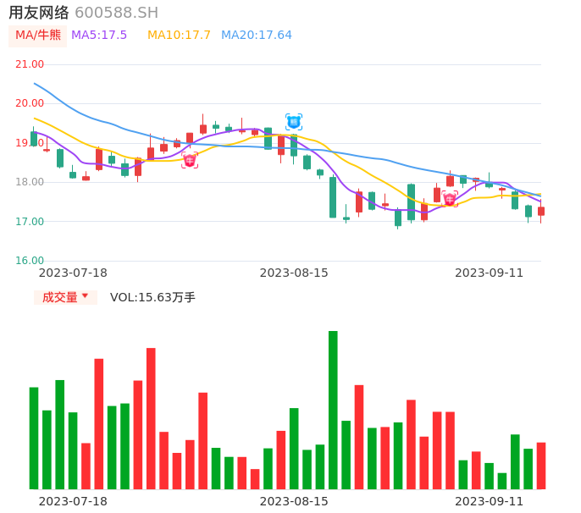Click the VOL:15.63万手 volume readout
The width and height of the screenshot is (581, 513).
click(x=152, y=297)
